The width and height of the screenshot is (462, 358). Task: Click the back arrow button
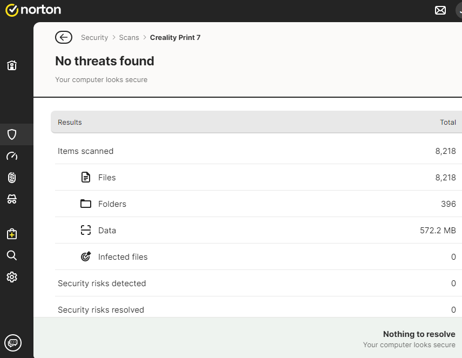click(64, 37)
